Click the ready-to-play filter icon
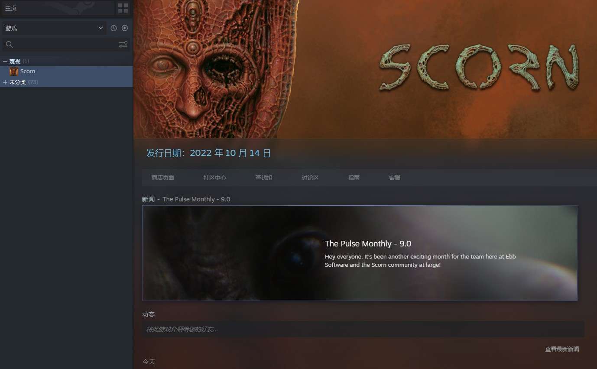The width and height of the screenshot is (597, 369). pyautogui.click(x=125, y=28)
